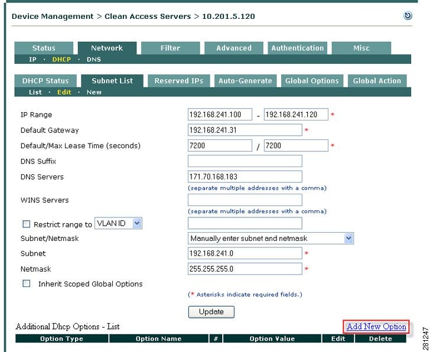Click Device Management in the breadcrumb
Viewport: 430px width, 352px height.
[x=53, y=17]
